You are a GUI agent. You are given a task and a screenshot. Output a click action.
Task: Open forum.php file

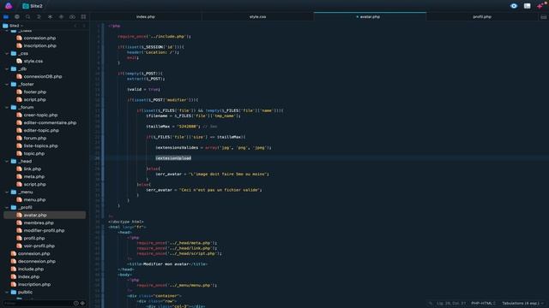(32, 138)
